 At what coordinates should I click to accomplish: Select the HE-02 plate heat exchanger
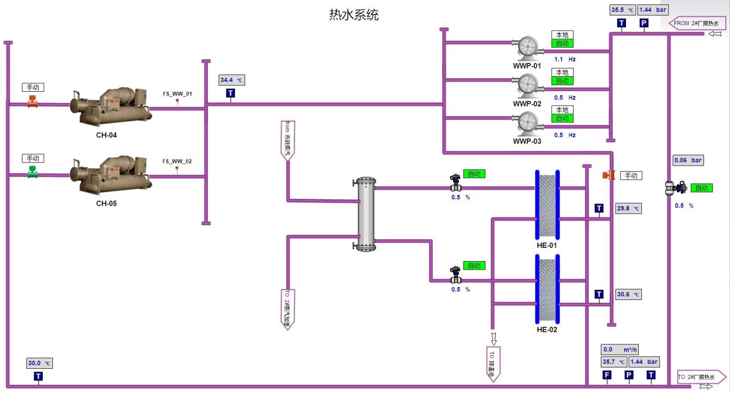(x=547, y=288)
